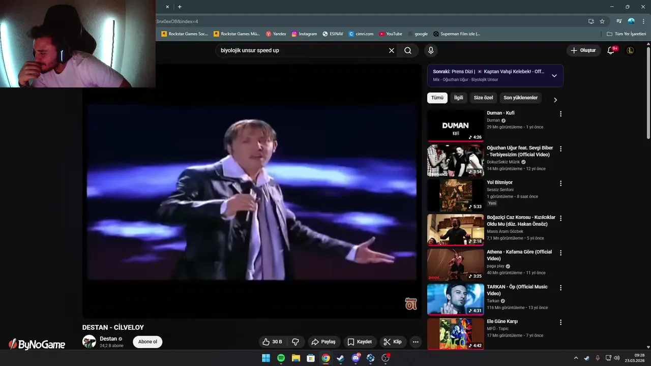Play the Yol Bitmiyor thumbnail

tap(455, 195)
